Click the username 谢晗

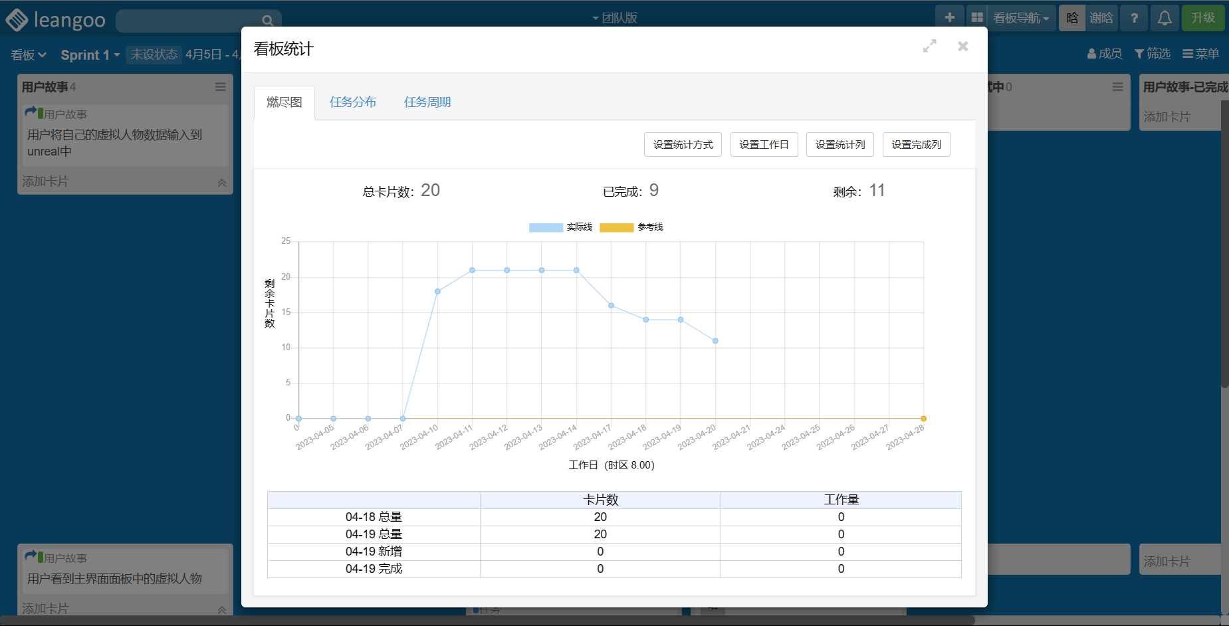pos(1101,18)
